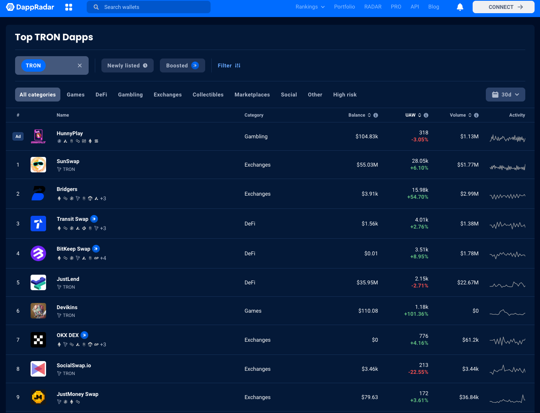Toggle the Boosted filter
This screenshot has width=540, height=413.
[182, 65]
